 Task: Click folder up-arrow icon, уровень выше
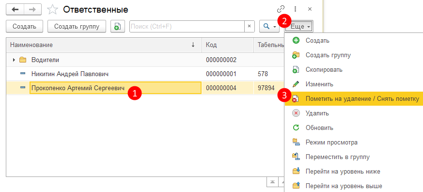(x=296, y=186)
